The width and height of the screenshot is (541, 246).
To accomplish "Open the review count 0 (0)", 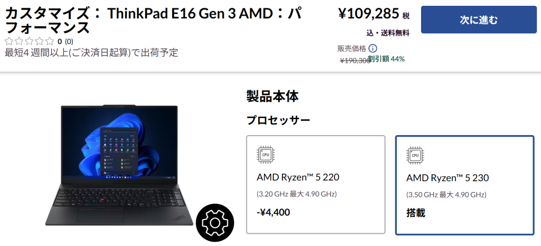I will (65, 42).
